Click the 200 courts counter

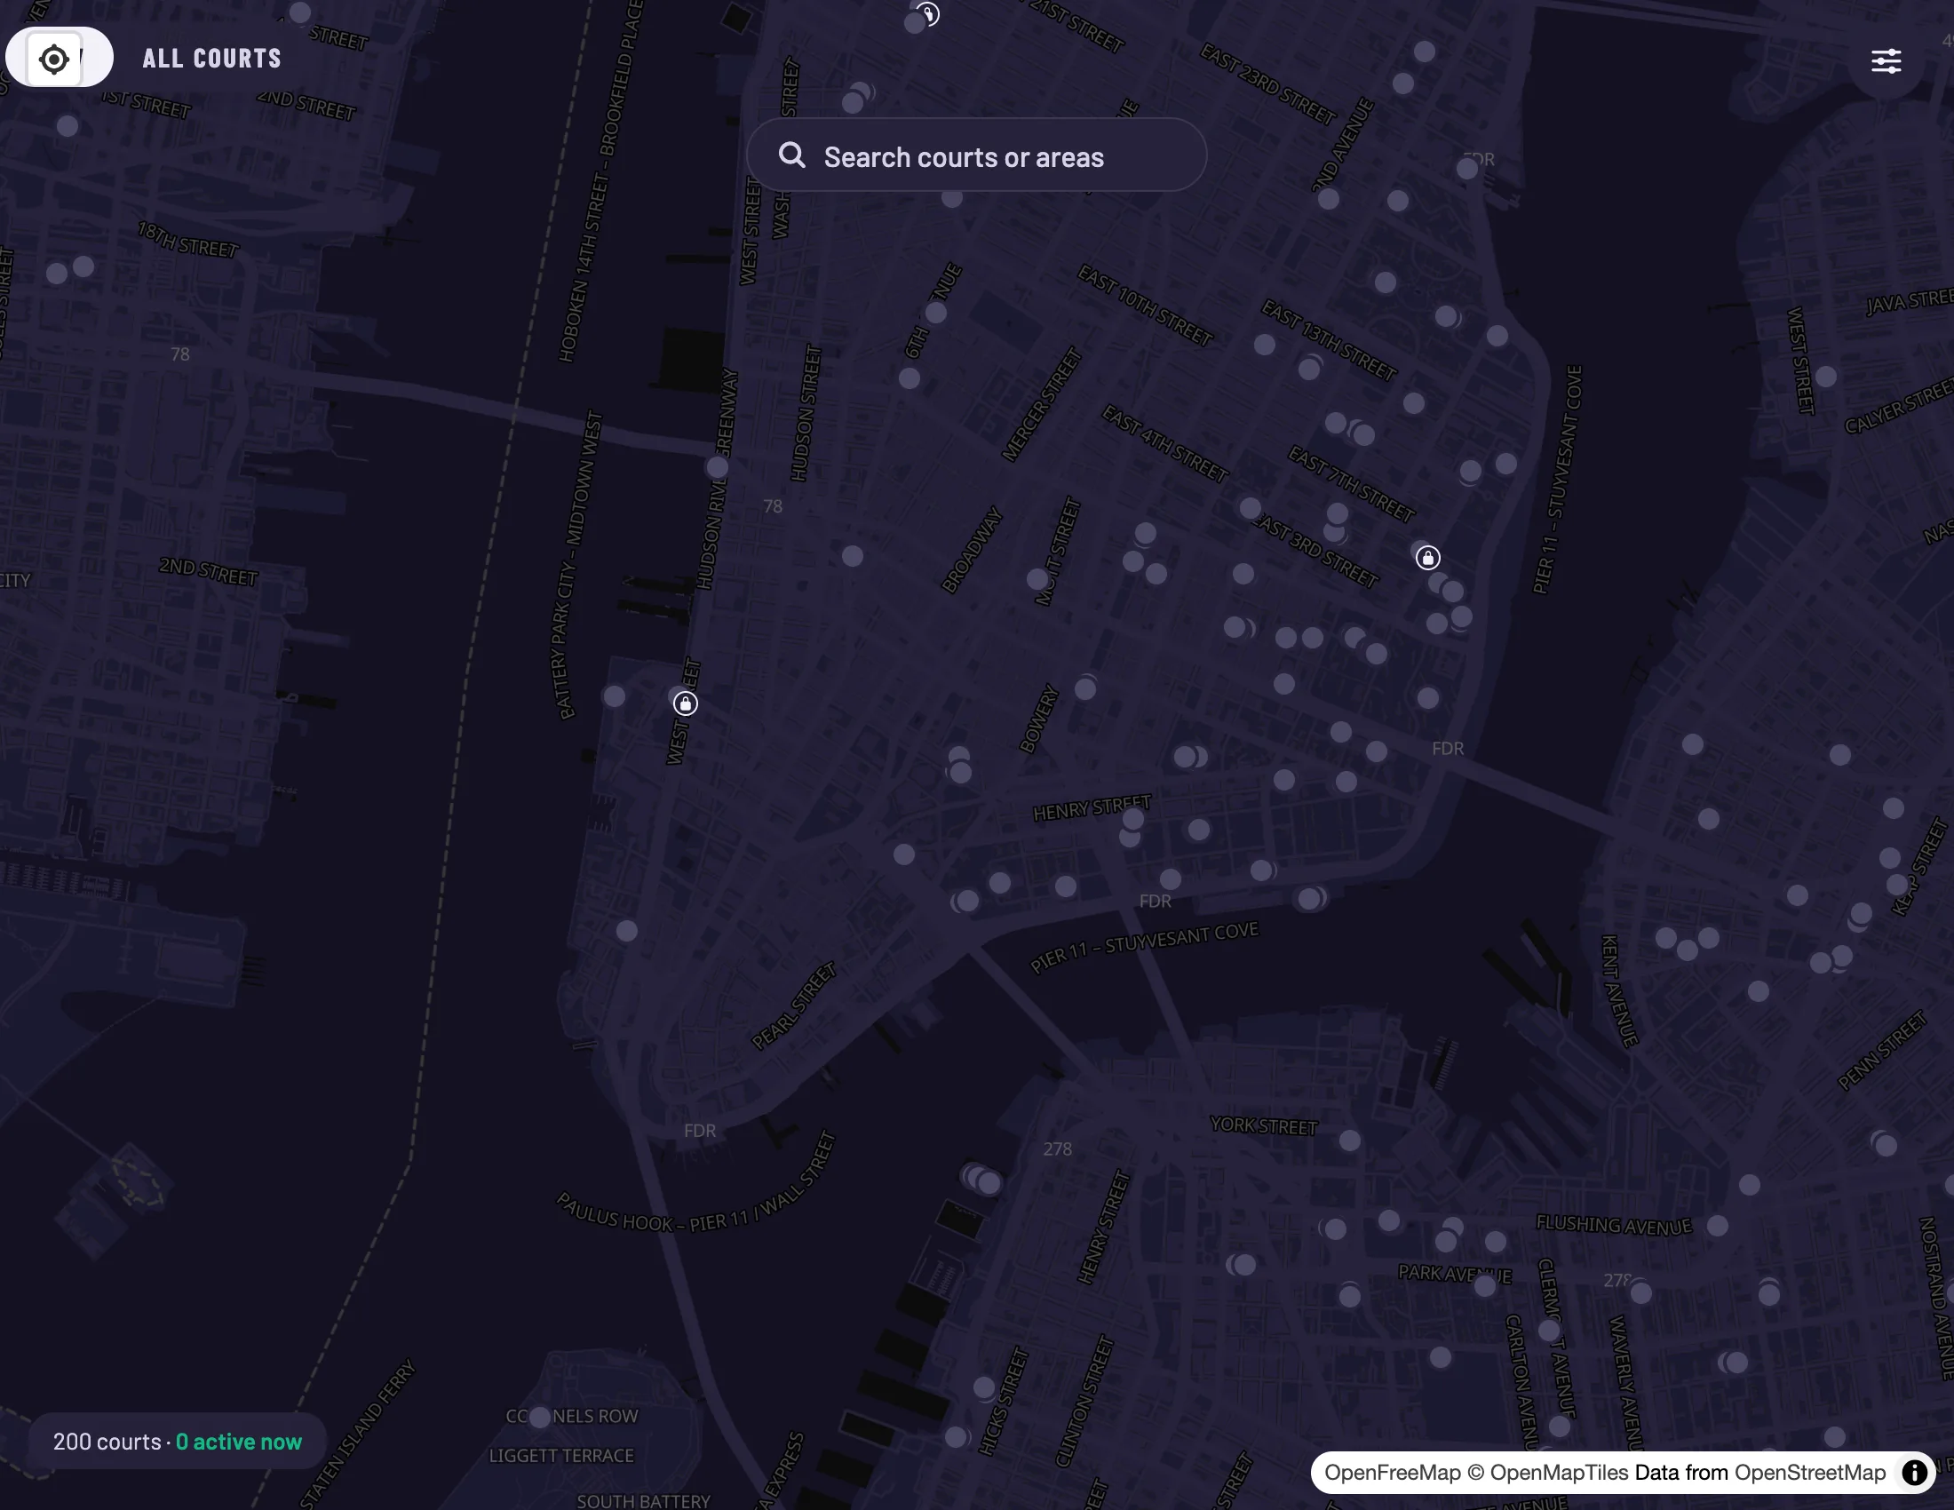pyautogui.click(x=107, y=1442)
